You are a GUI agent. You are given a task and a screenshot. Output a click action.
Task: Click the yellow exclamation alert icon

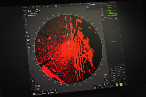coord(121,84)
